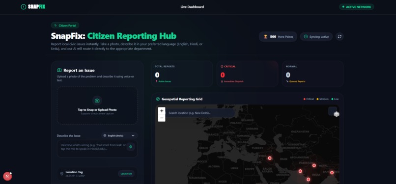Click the compass icon near Geospatial Reporting Grid
This screenshot has height=184, width=396.
158,99
